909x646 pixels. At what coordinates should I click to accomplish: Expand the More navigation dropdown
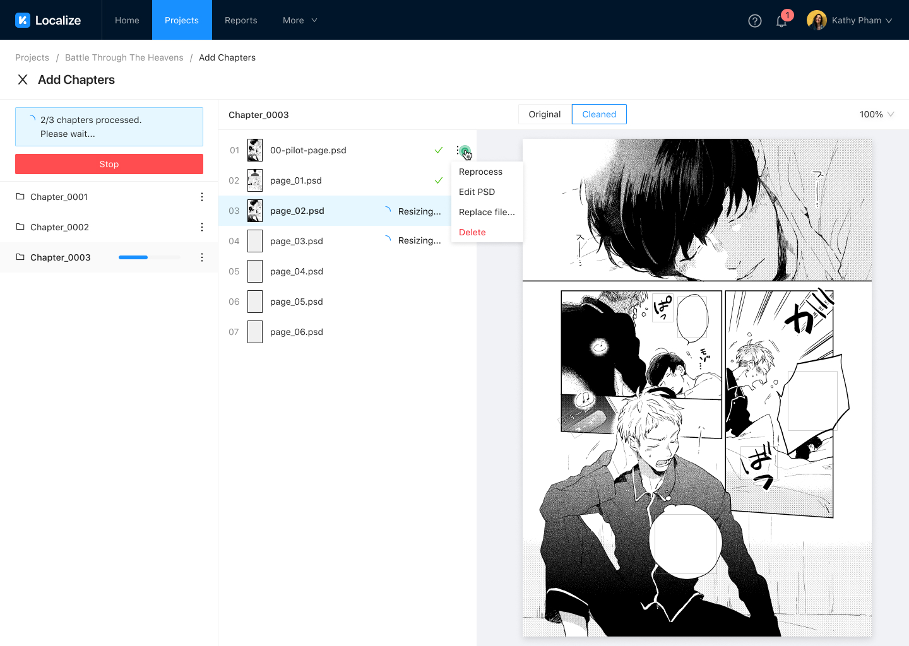pos(300,20)
